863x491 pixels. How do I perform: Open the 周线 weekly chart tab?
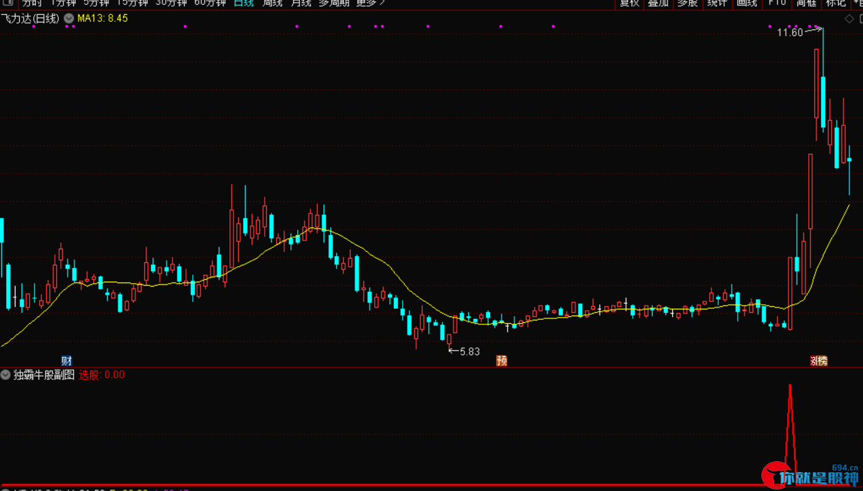point(272,3)
